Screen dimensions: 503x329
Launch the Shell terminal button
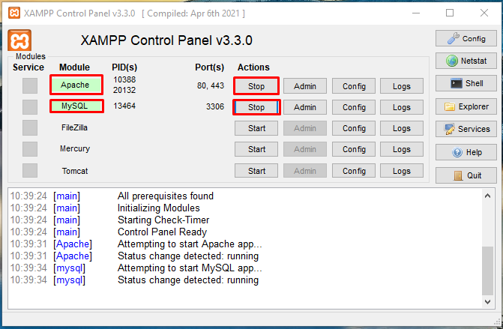[x=466, y=83]
